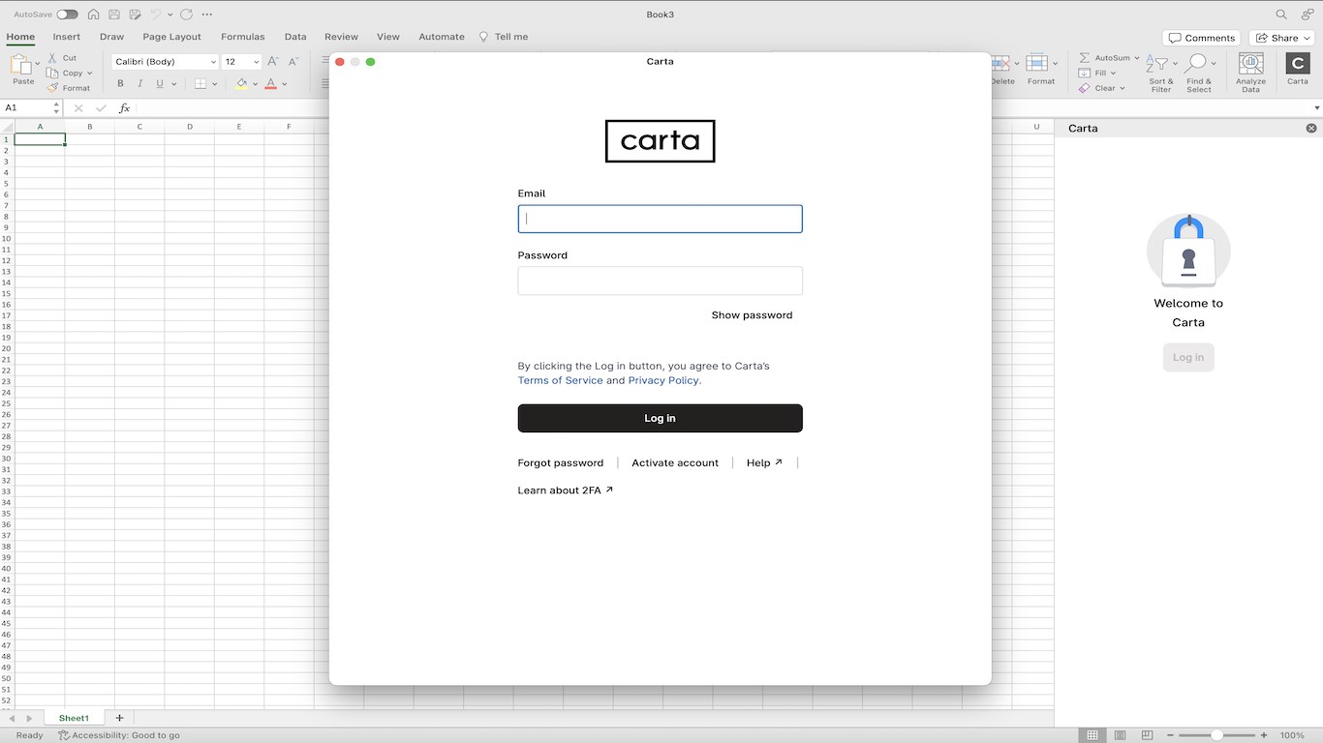Viewport: 1323px width, 743px height.
Task: Open the Learn about 2FA link
Action: (566, 490)
